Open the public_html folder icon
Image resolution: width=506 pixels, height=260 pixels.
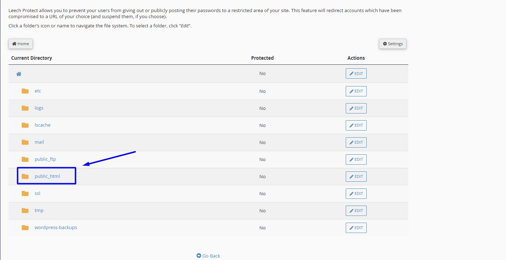(25, 176)
